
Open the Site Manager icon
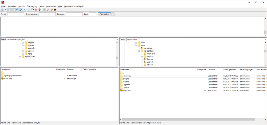[2, 10]
